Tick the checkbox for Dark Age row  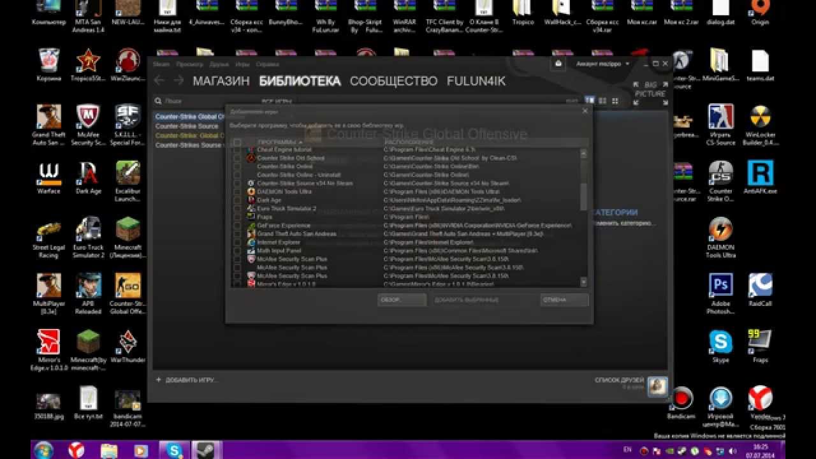237,200
